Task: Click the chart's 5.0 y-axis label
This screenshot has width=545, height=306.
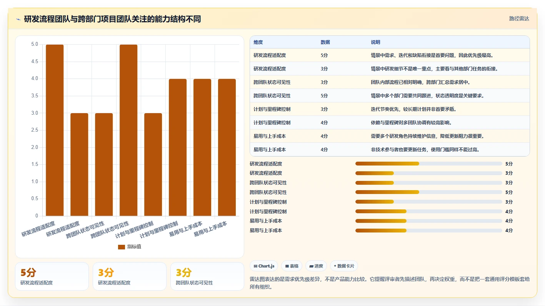Action: tap(35, 44)
